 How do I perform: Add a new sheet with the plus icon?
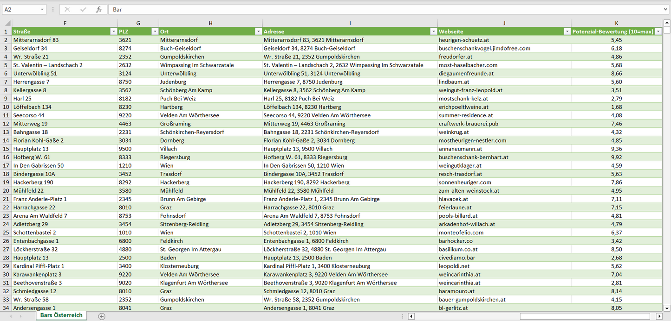[102, 316]
